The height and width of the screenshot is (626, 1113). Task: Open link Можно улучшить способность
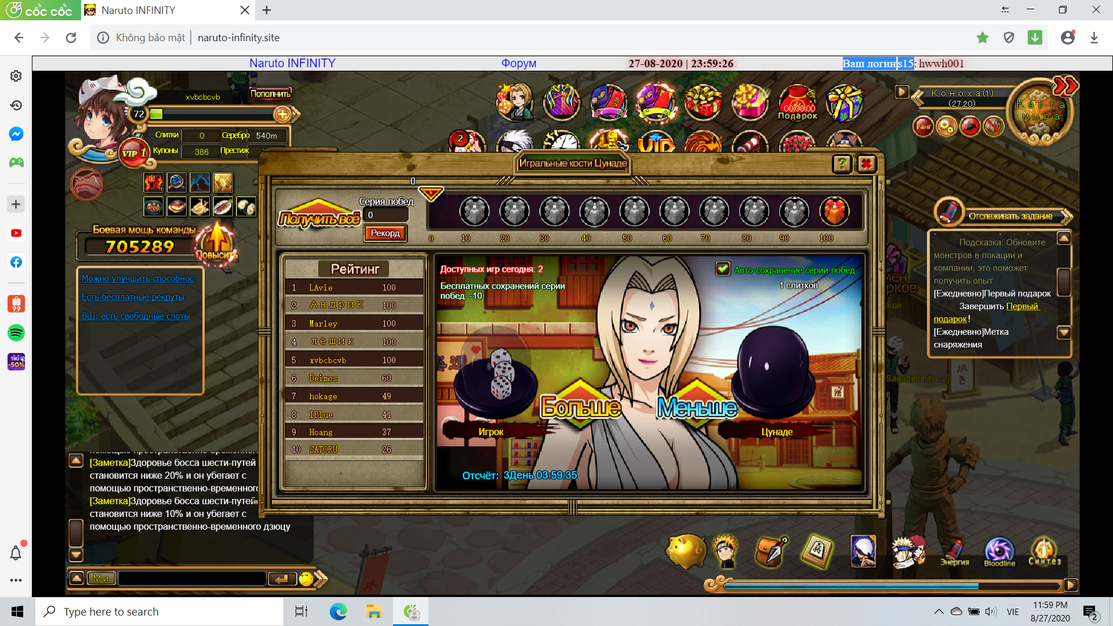(x=139, y=278)
